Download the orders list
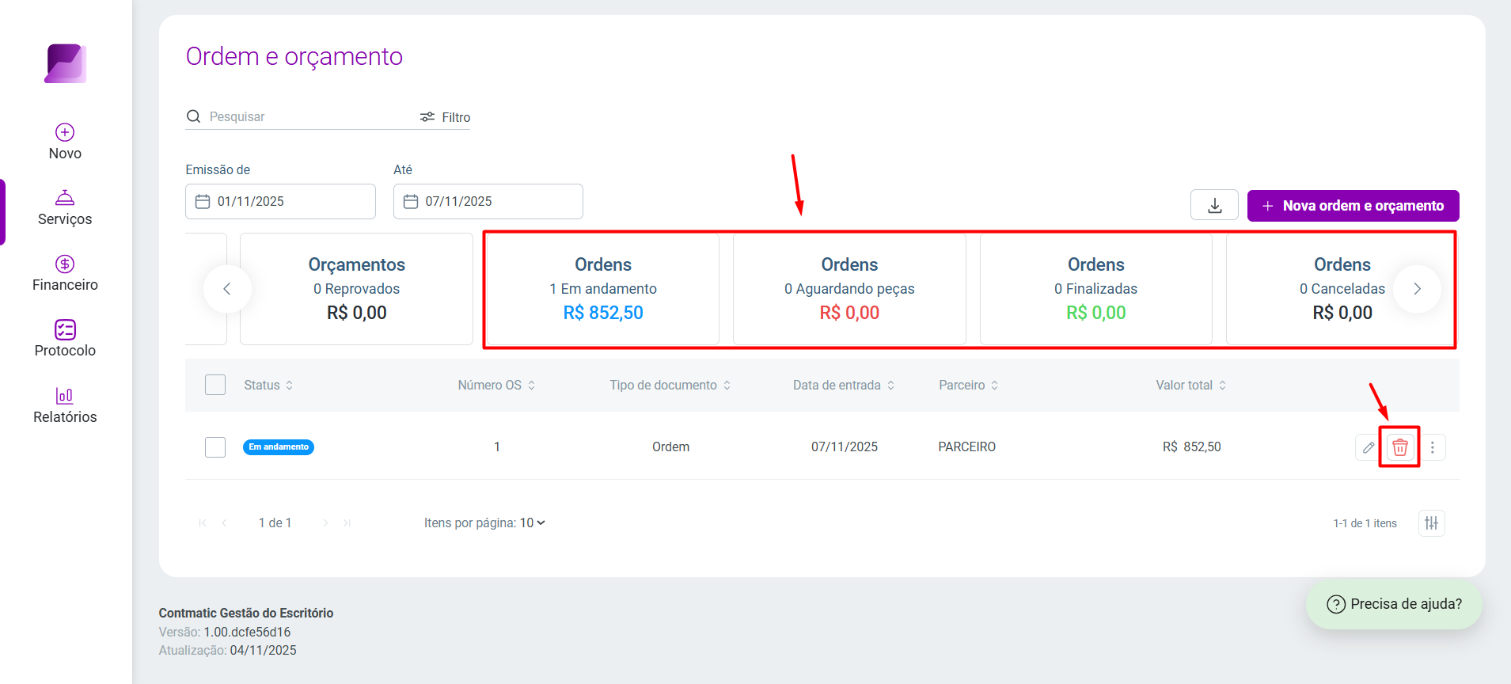This screenshot has width=1511, height=684. tap(1214, 206)
